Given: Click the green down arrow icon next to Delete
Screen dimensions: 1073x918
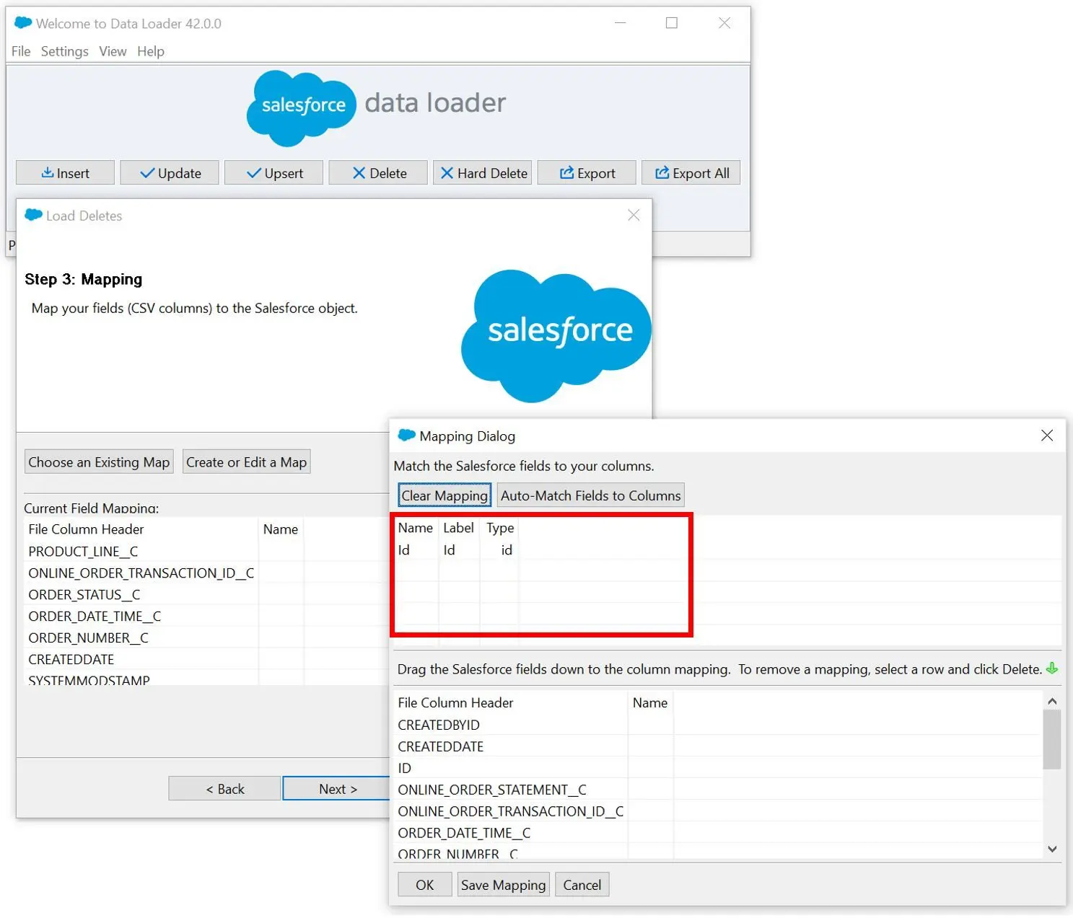Looking at the screenshot, I should (x=1052, y=668).
